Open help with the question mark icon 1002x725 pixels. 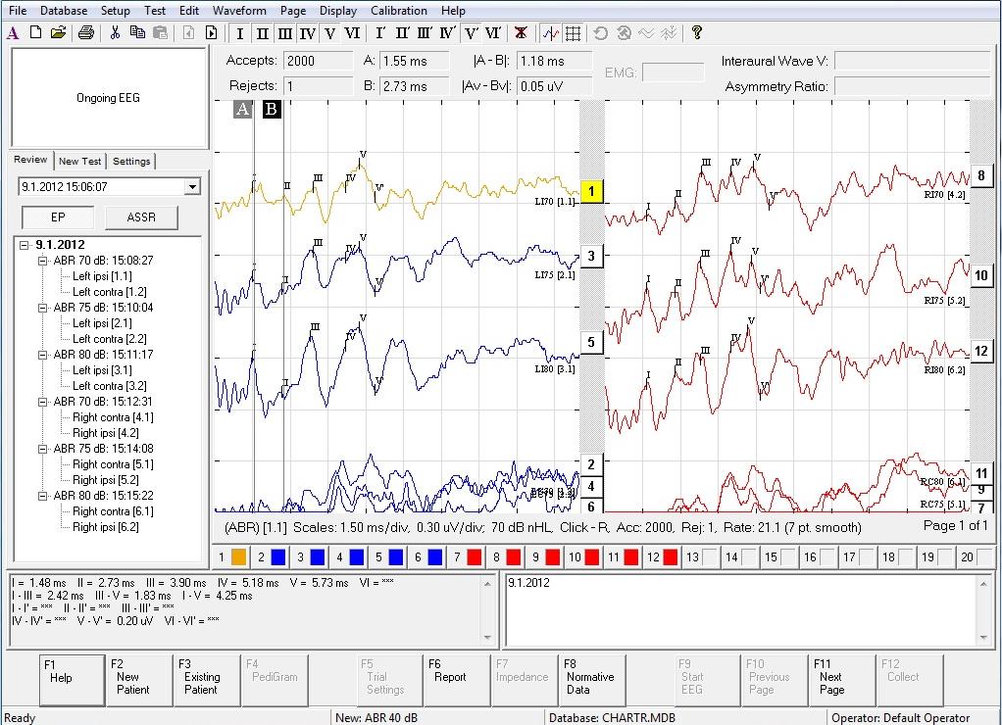[696, 33]
